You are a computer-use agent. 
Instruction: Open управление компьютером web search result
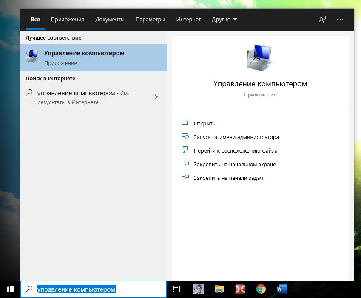[x=94, y=97]
